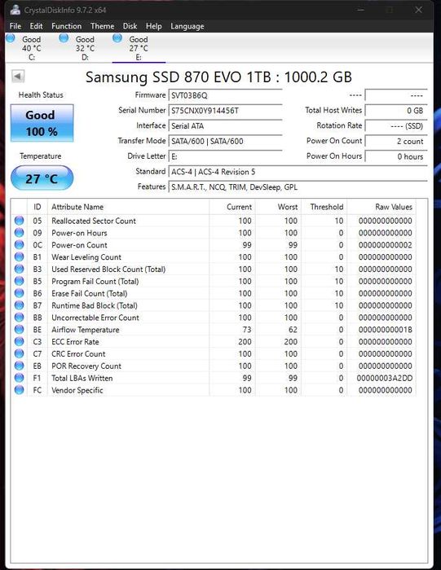Click the Firmware field SVT03B6Q

click(x=225, y=95)
